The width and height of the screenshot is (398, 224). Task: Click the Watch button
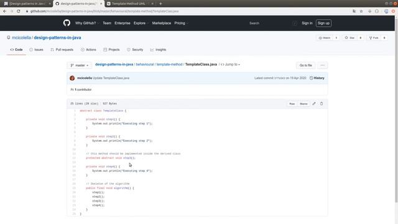325,38
